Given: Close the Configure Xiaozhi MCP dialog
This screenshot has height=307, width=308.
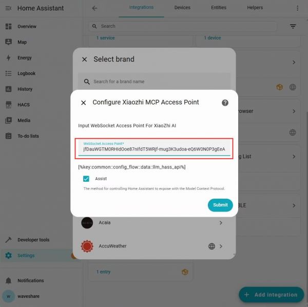Looking at the screenshot, I should (84, 103).
